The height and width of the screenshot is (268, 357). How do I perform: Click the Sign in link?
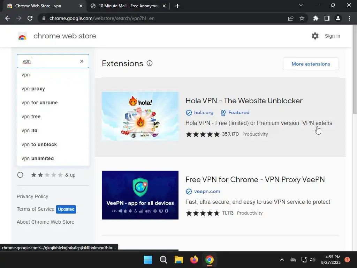(x=332, y=36)
